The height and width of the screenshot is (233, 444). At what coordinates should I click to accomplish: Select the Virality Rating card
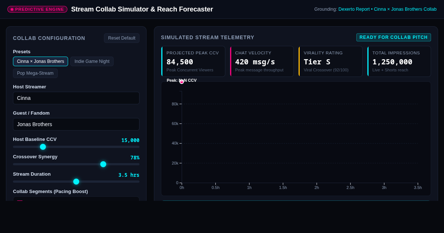[x=330, y=61]
